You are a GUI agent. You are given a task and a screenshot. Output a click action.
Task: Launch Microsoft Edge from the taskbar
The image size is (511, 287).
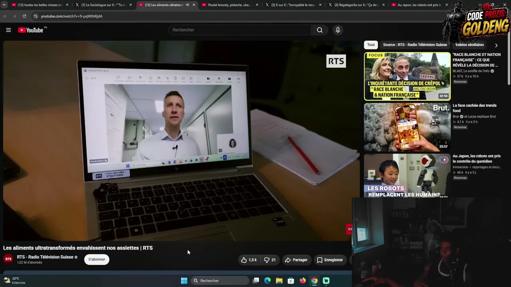tap(267, 281)
